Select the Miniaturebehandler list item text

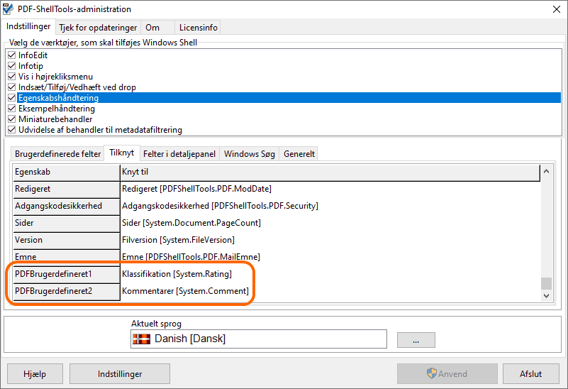(55, 119)
